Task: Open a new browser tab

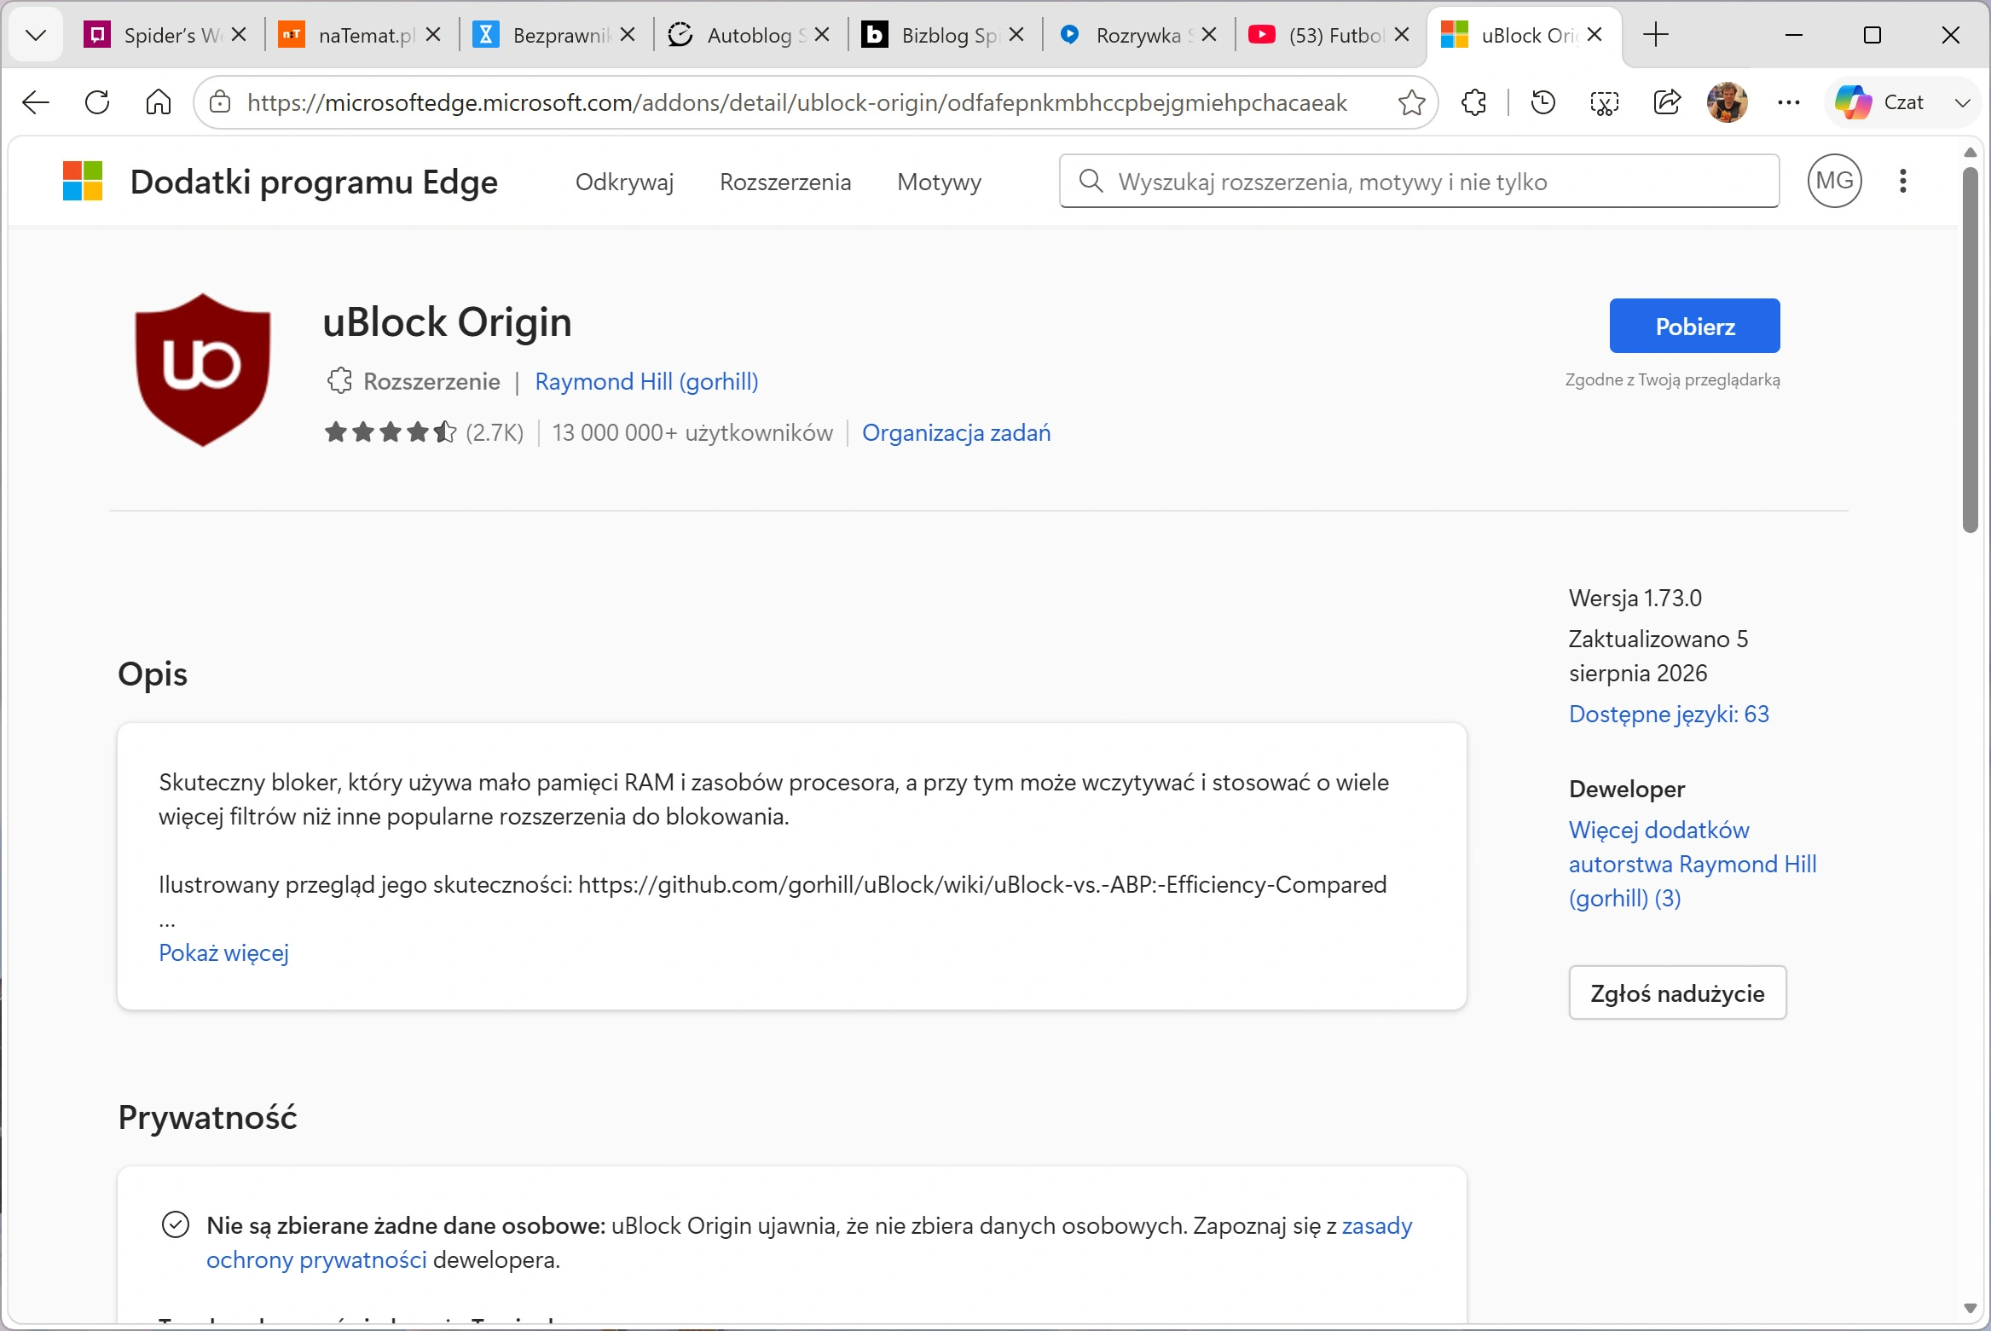Action: (1655, 35)
